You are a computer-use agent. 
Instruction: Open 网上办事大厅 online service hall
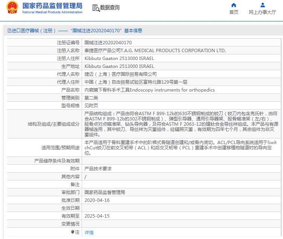(x=262, y=12)
